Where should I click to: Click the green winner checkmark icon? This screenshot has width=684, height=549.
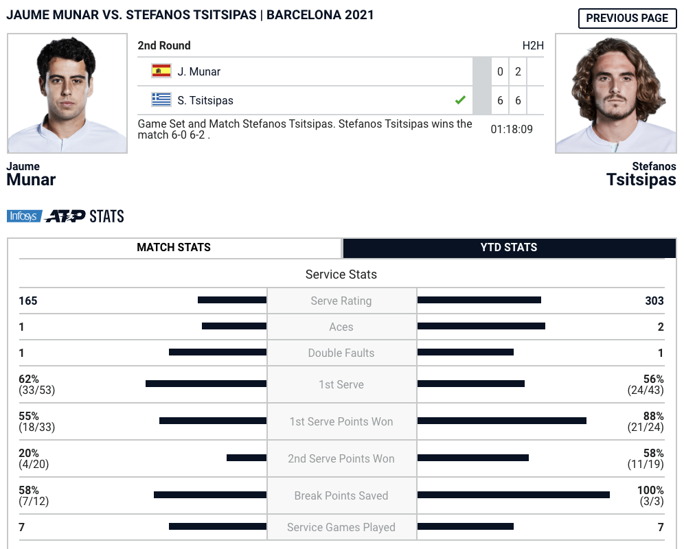pyautogui.click(x=460, y=100)
